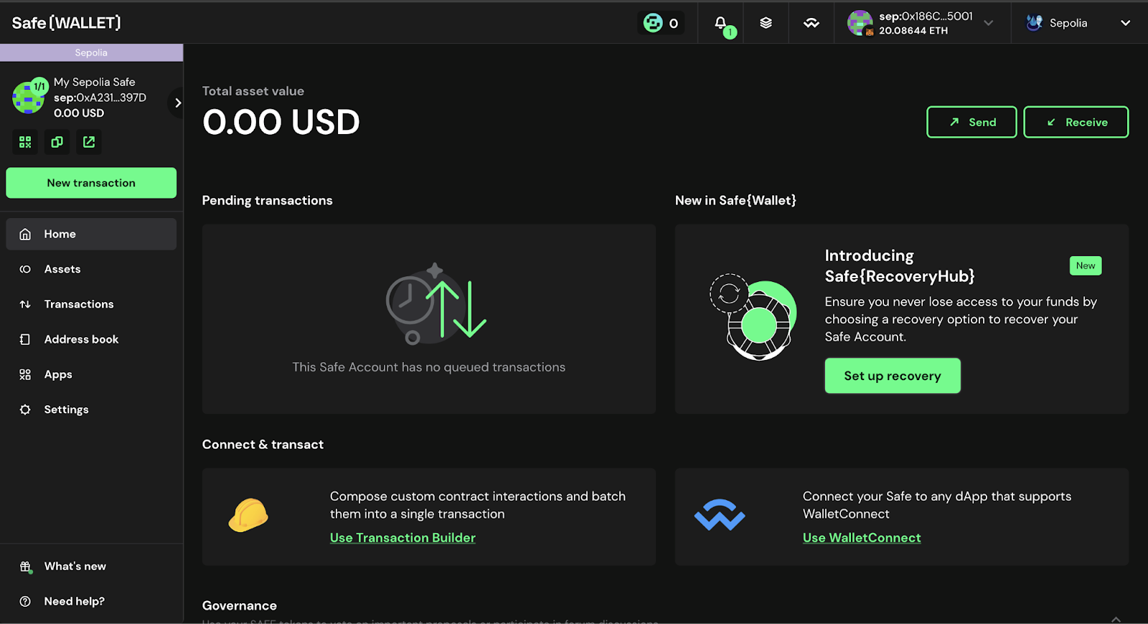Click the WalletConnect icon in header
This screenshot has width=1148, height=624.
click(x=811, y=23)
